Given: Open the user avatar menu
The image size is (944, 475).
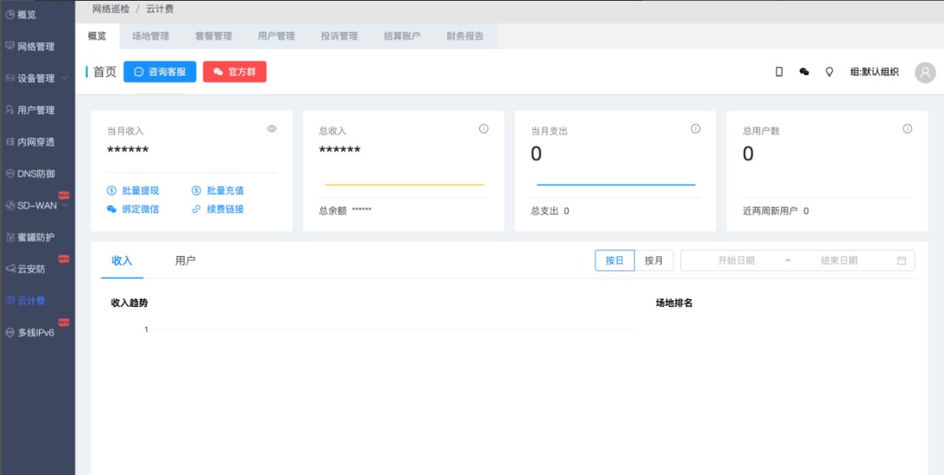Looking at the screenshot, I should pyautogui.click(x=925, y=72).
